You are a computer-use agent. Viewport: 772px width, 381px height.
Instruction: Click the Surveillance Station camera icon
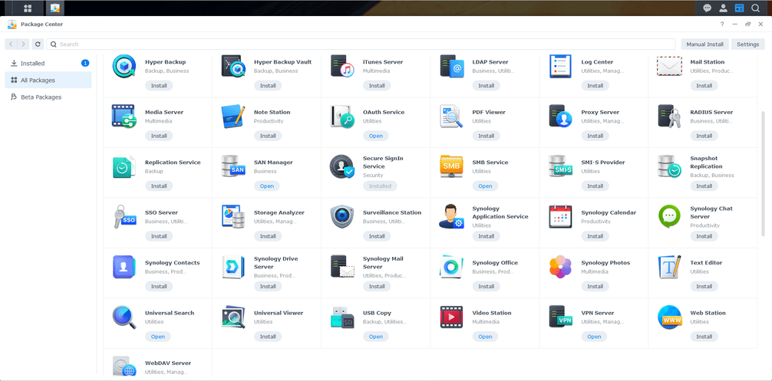coord(342,217)
